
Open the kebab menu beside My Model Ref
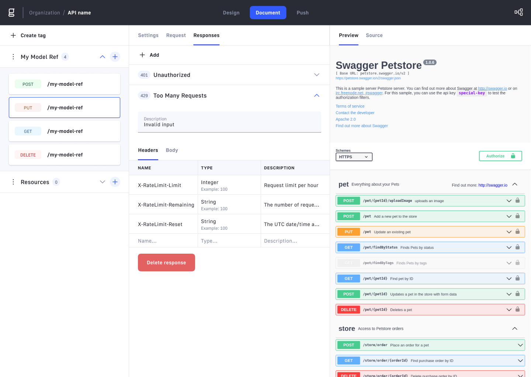[13, 57]
